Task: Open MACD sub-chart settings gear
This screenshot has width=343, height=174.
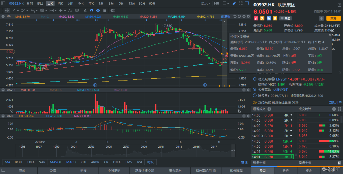Action: [x=248, y=116]
